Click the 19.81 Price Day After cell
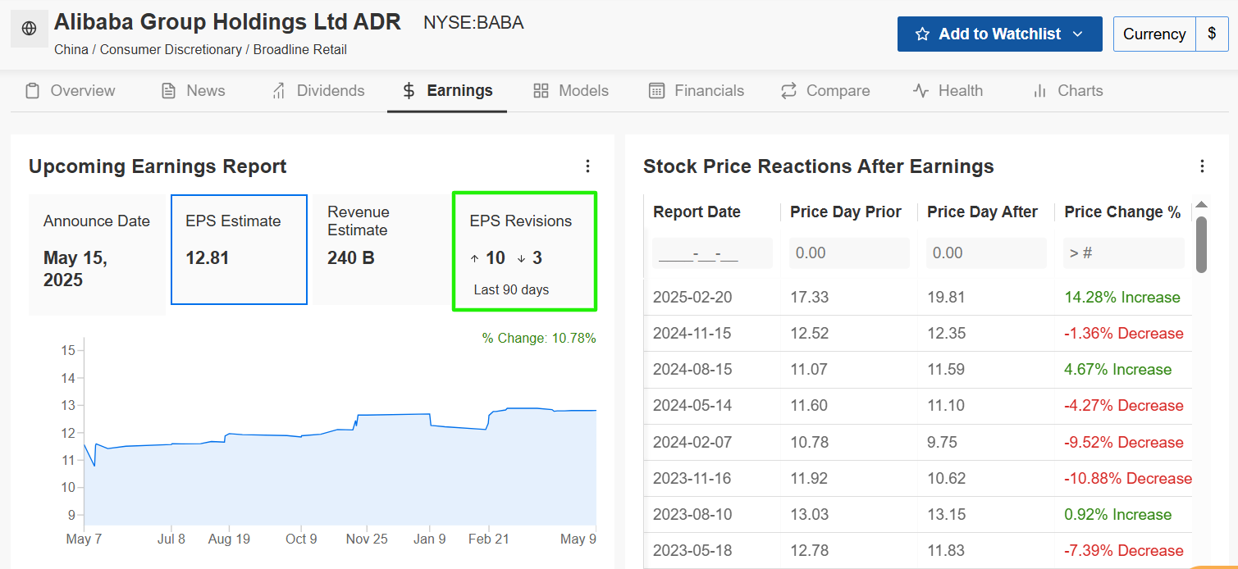This screenshot has height=569, width=1238. [x=946, y=298]
